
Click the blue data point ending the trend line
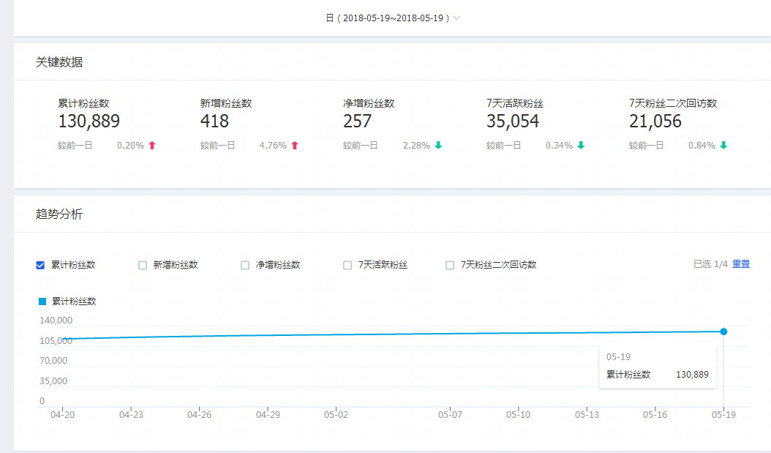pos(723,332)
